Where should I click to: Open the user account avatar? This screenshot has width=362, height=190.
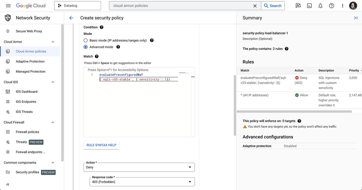(x=353, y=6)
